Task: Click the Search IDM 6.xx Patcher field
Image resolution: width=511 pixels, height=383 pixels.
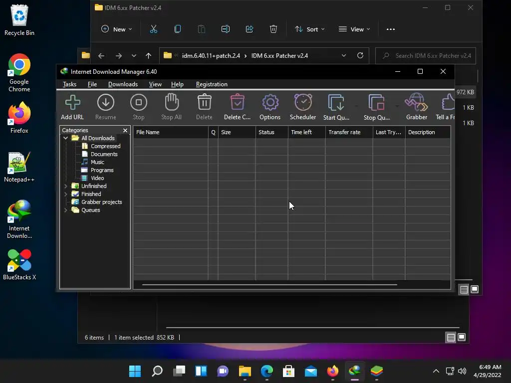Action: pos(426,56)
